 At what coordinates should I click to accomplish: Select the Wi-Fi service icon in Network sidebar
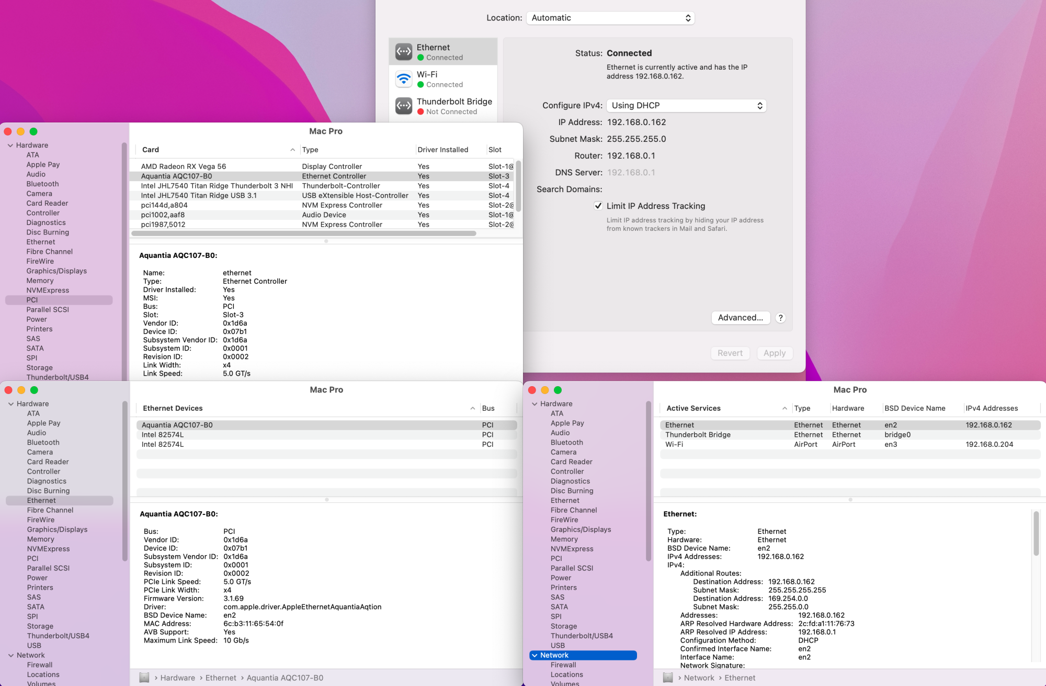coord(403,78)
